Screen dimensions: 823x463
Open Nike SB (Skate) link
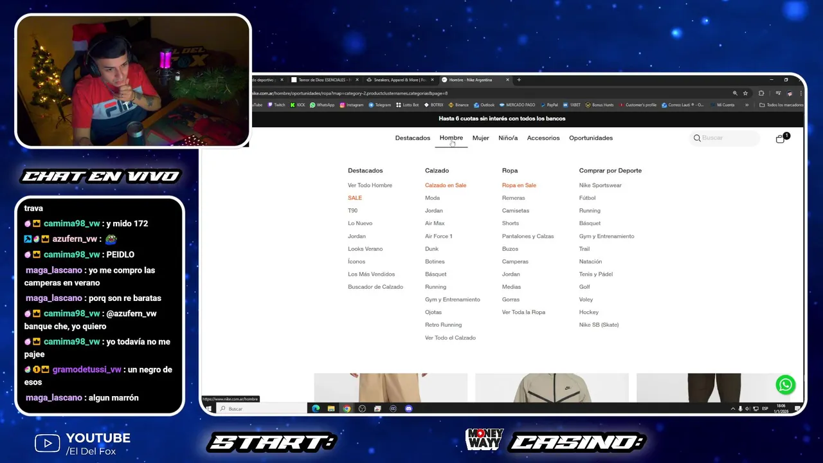599,325
